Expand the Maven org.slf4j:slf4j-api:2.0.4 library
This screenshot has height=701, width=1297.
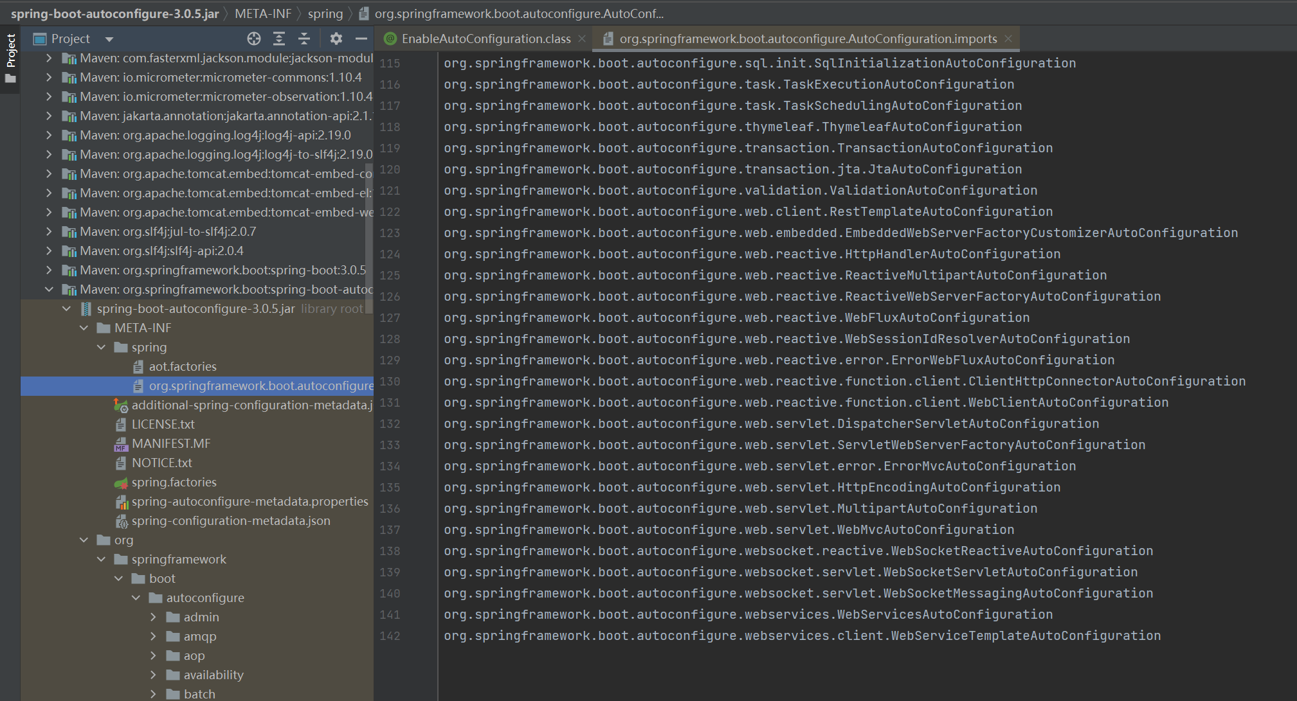click(49, 251)
